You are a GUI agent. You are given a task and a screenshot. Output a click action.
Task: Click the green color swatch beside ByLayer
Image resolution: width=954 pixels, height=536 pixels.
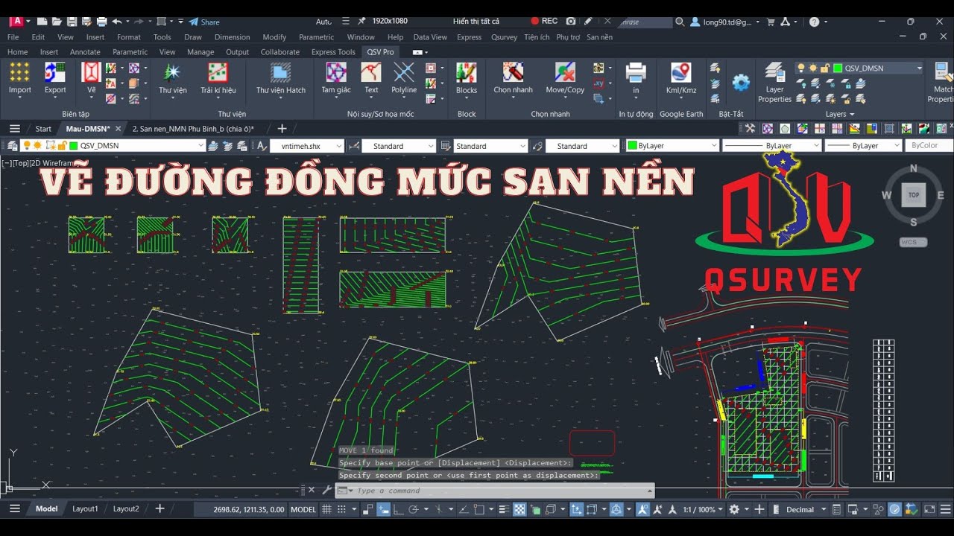coord(632,146)
